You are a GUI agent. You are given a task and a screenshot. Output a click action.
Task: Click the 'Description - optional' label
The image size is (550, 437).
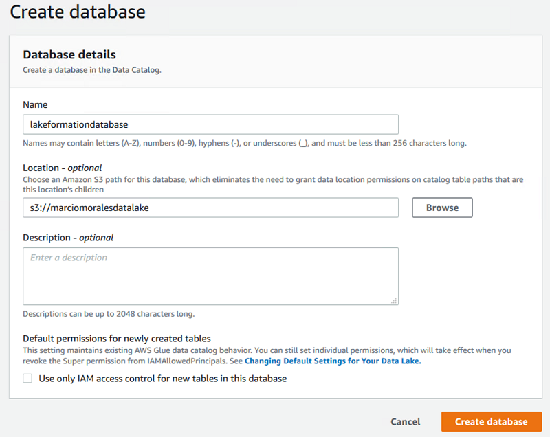pyautogui.click(x=68, y=238)
